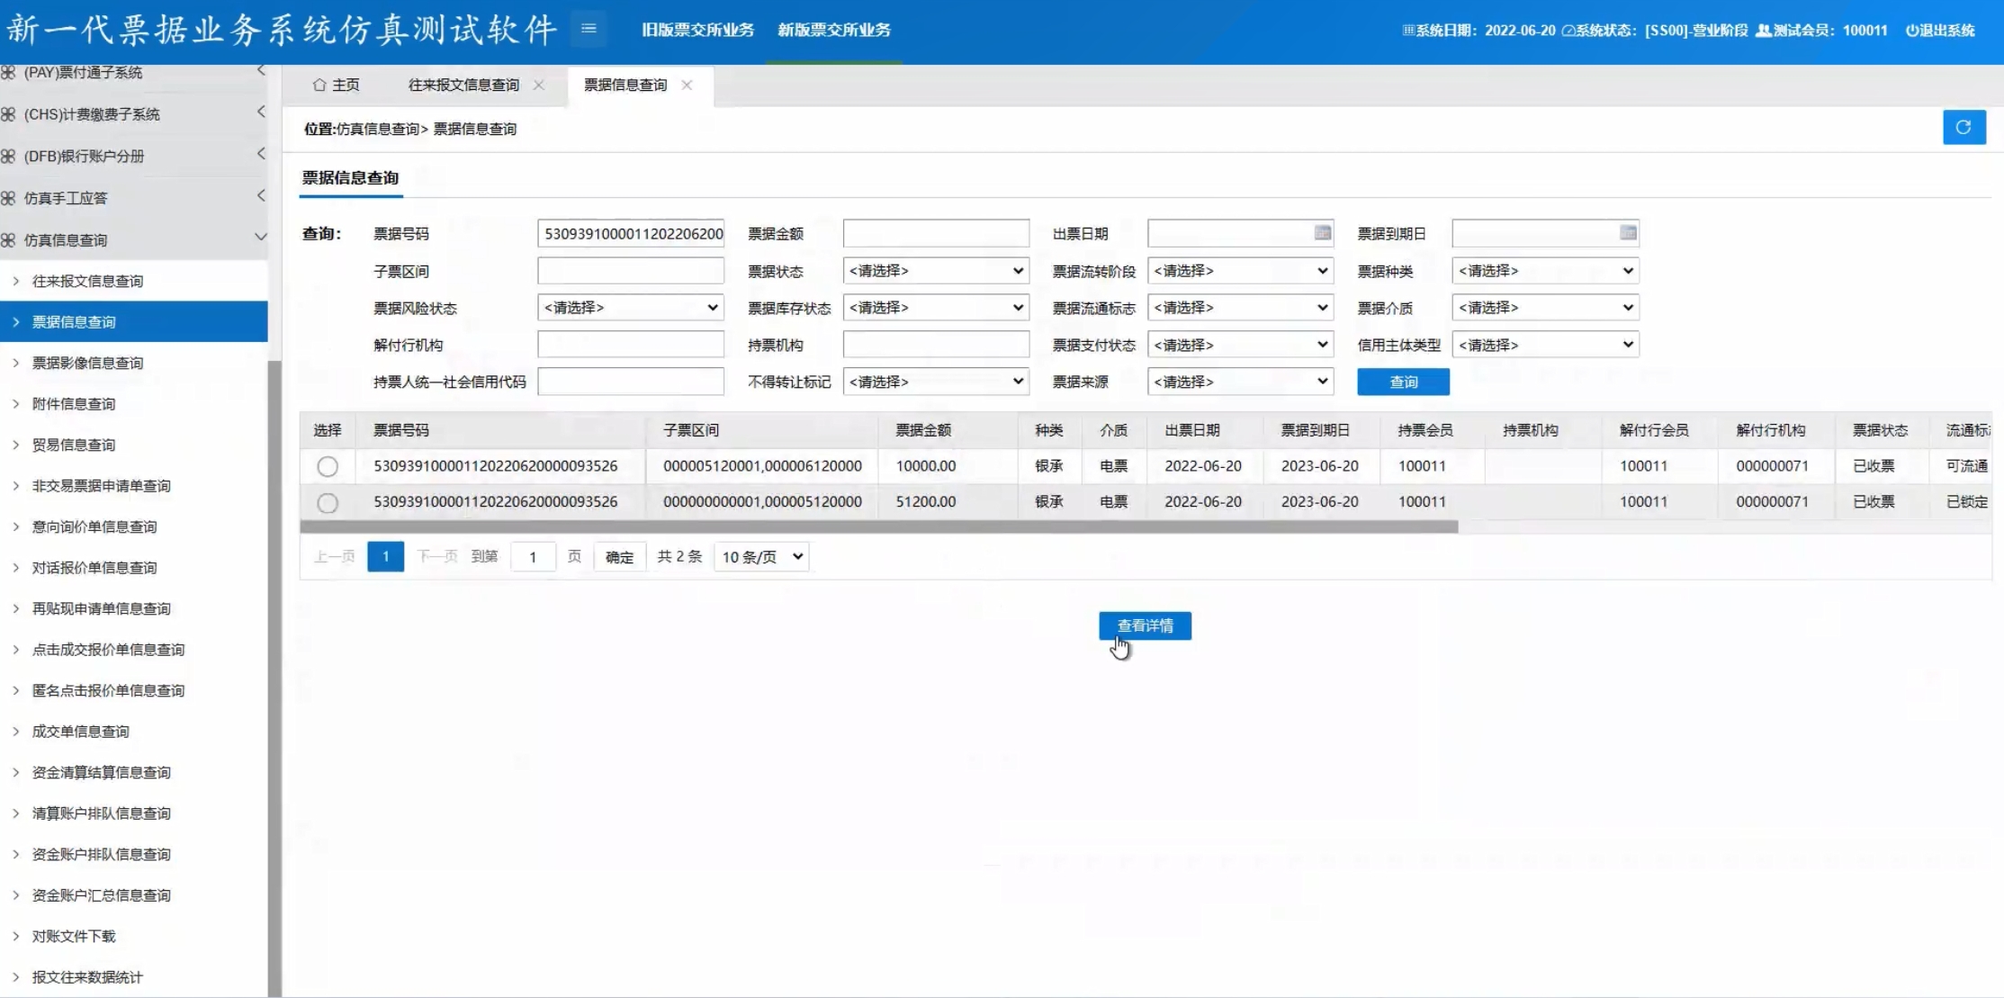This screenshot has height=998, width=2004.
Task: Open 附件信息查询 in sidebar
Action: click(74, 404)
